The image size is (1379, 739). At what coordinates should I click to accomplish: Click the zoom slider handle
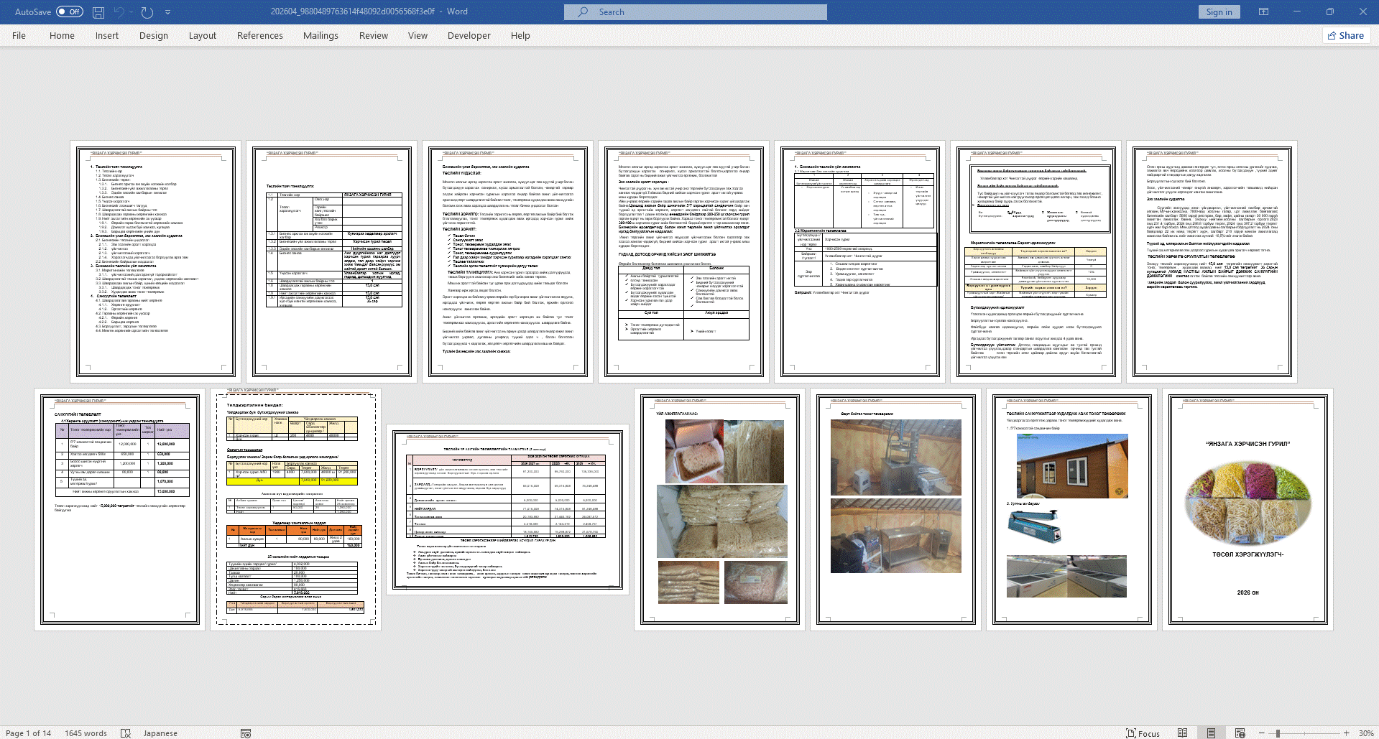pyautogui.click(x=1278, y=733)
